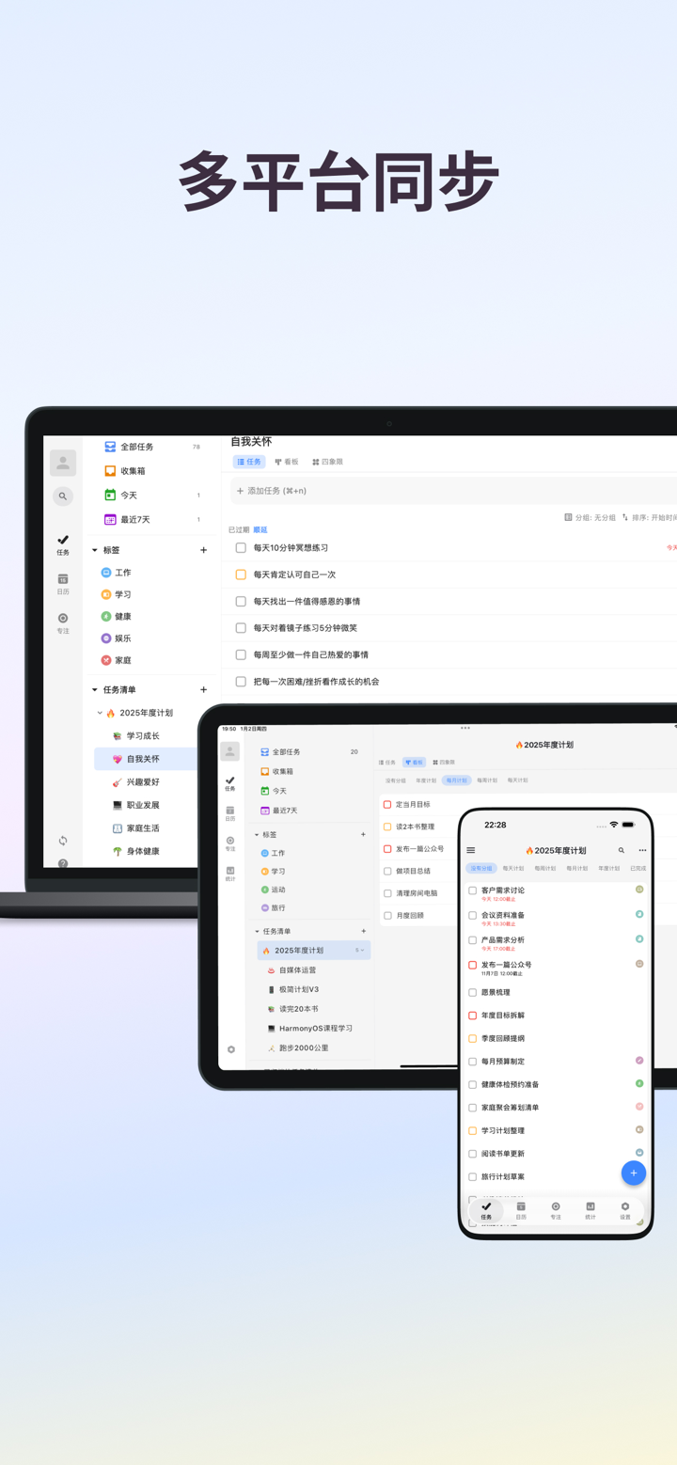Add a new tag with the 标签 plus icon on laptop
677x1465 pixels.
click(203, 550)
